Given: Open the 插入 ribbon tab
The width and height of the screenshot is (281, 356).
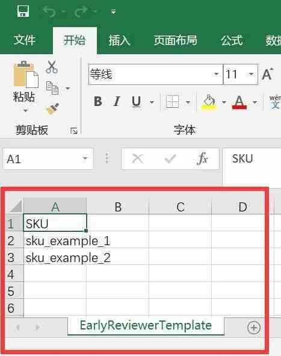Looking at the screenshot, I should [x=119, y=40].
